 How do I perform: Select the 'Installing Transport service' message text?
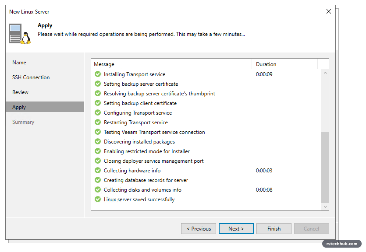pyautogui.click(x=135, y=74)
